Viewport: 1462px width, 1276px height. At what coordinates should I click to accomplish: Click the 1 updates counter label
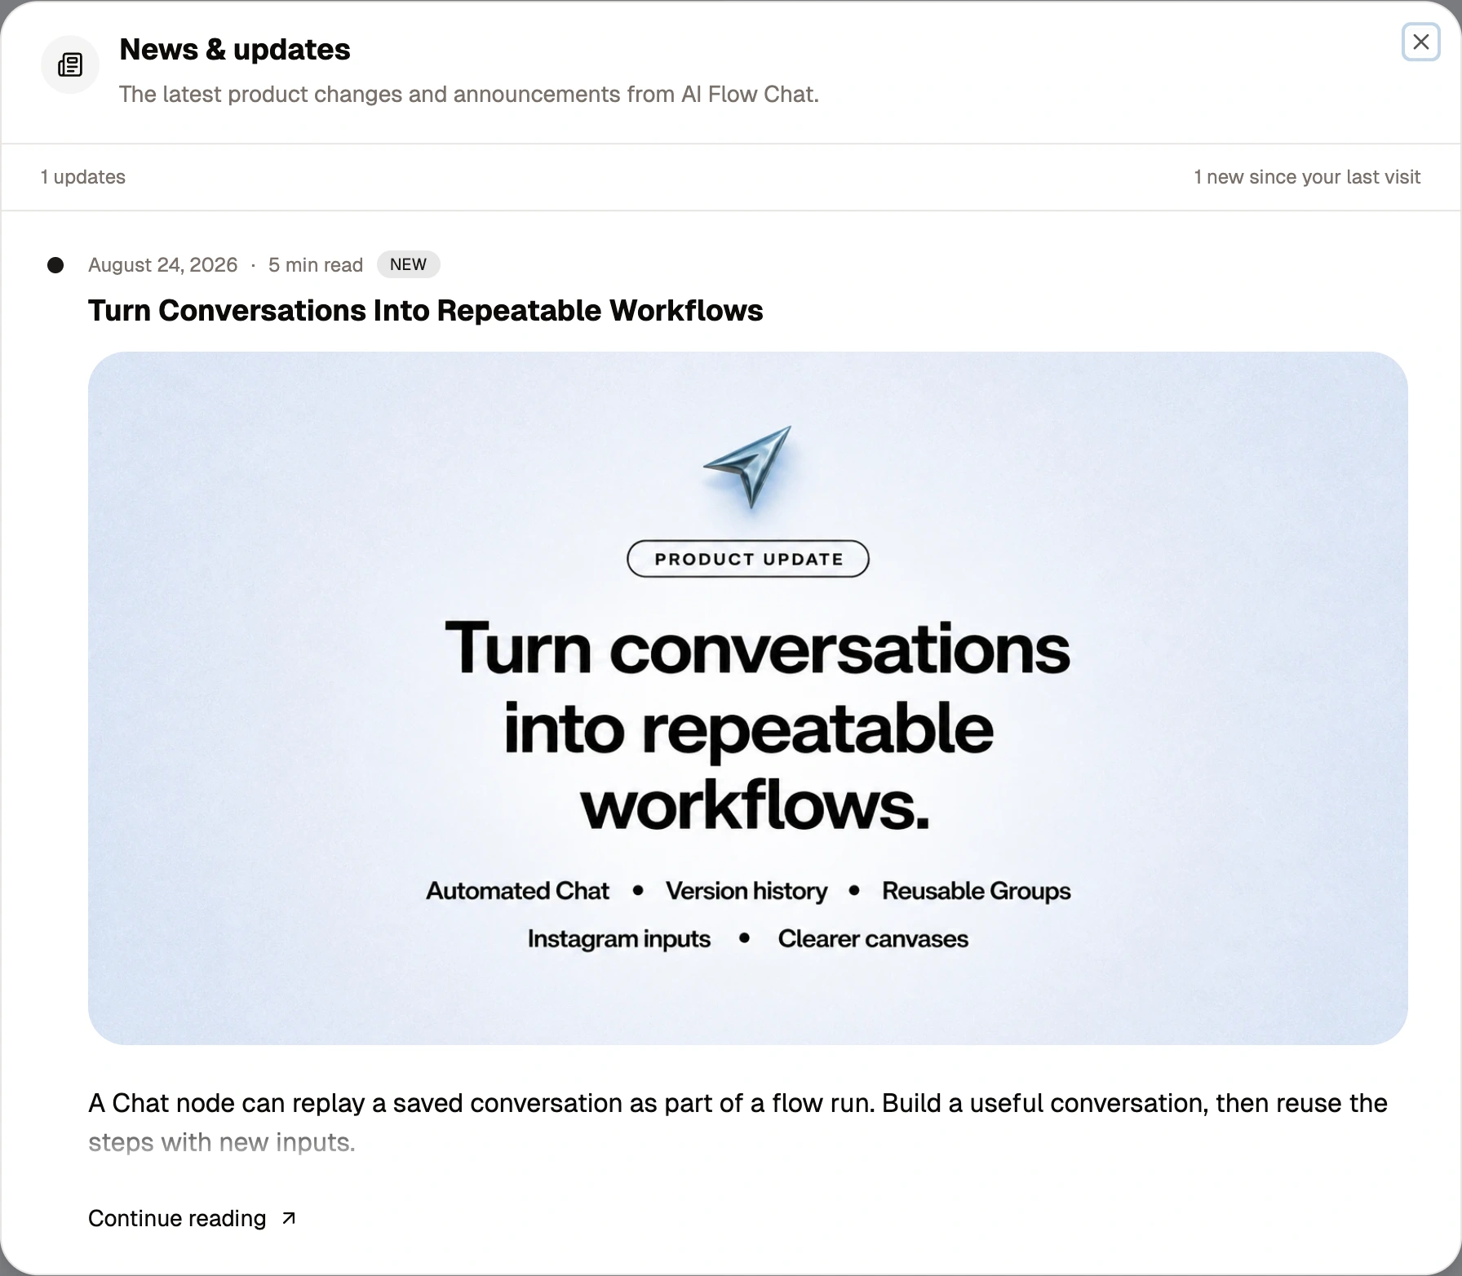[83, 177]
